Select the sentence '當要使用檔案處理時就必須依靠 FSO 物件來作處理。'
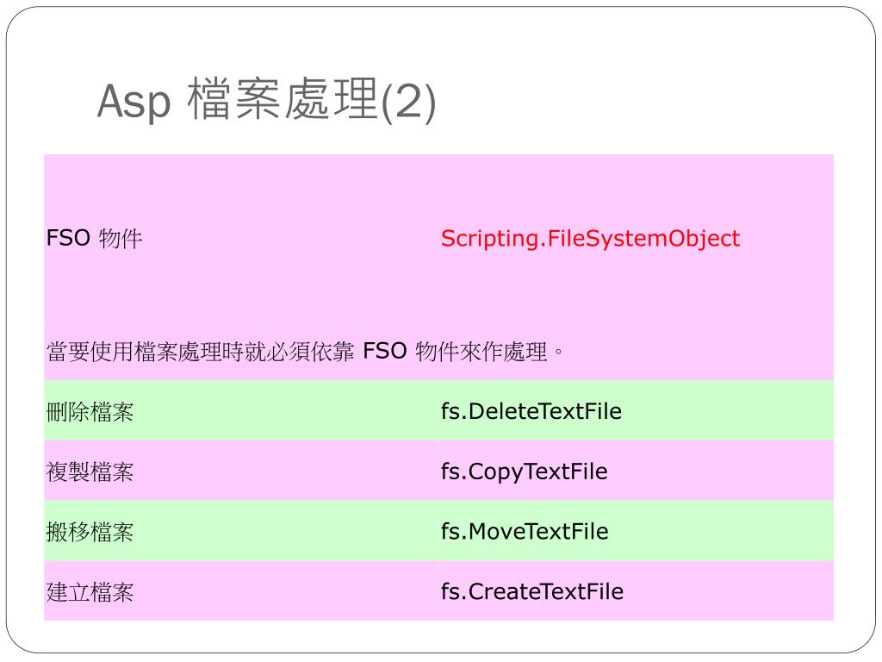Image resolution: width=882 pixels, height=662 pixels. (305, 352)
